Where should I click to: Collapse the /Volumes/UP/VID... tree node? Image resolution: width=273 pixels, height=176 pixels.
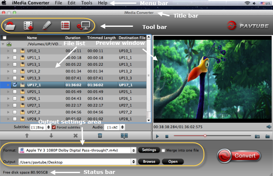3,44
